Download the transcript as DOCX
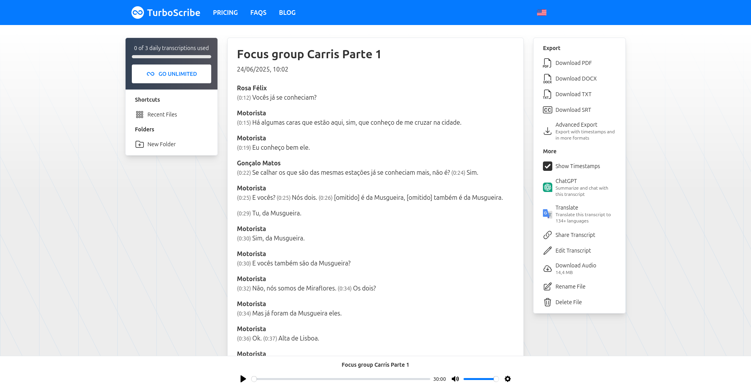The image size is (751, 389). pyautogui.click(x=576, y=79)
